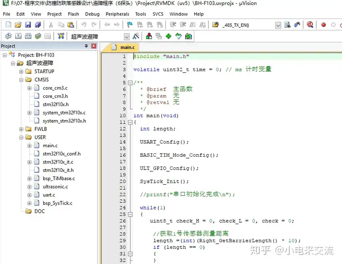Rebuild all target files icon
Screen dimensions: 342x264
[x=28, y=36]
